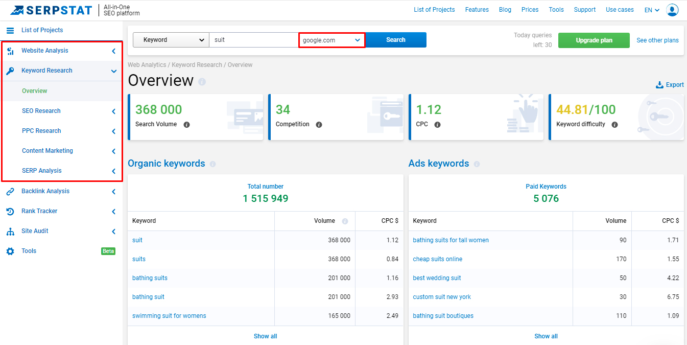The image size is (687, 345).
Task: Open Use cases in top navigation
Action: [x=620, y=10]
